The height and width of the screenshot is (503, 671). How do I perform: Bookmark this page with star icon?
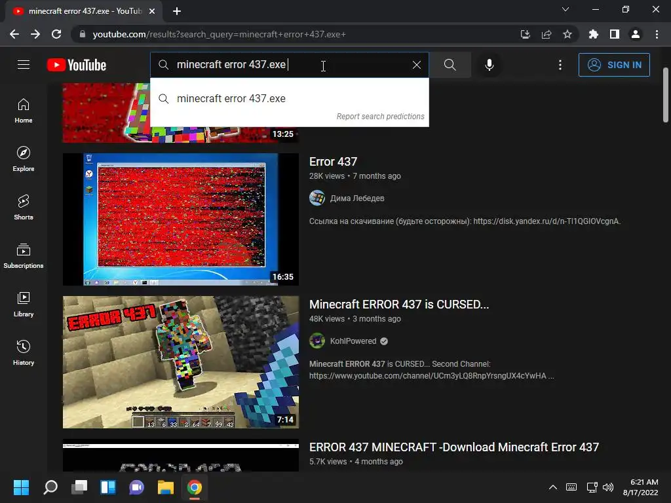pyautogui.click(x=567, y=34)
